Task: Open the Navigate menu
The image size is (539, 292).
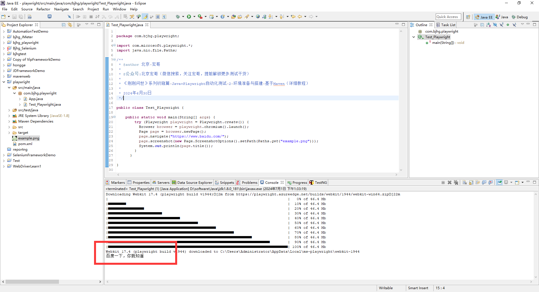Action: [61, 9]
